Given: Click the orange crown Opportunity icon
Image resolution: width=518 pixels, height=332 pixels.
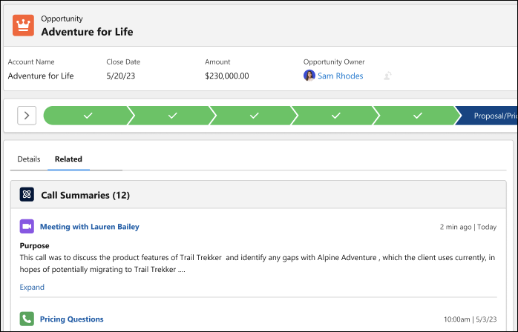Looking at the screenshot, I should pyautogui.click(x=23, y=25).
